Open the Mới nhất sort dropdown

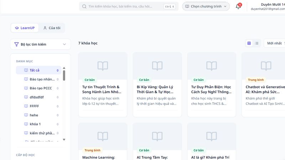(x=274, y=43)
